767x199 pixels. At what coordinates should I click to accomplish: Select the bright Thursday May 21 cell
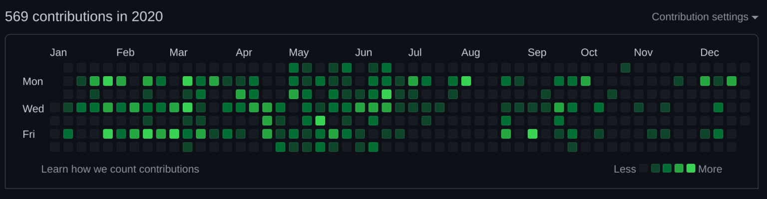[x=320, y=120]
